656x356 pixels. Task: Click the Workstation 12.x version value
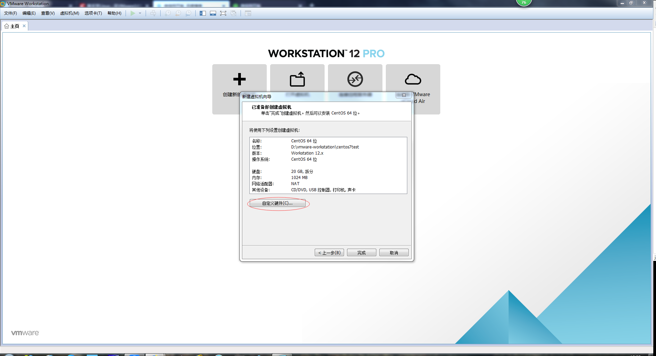coord(307,153)
